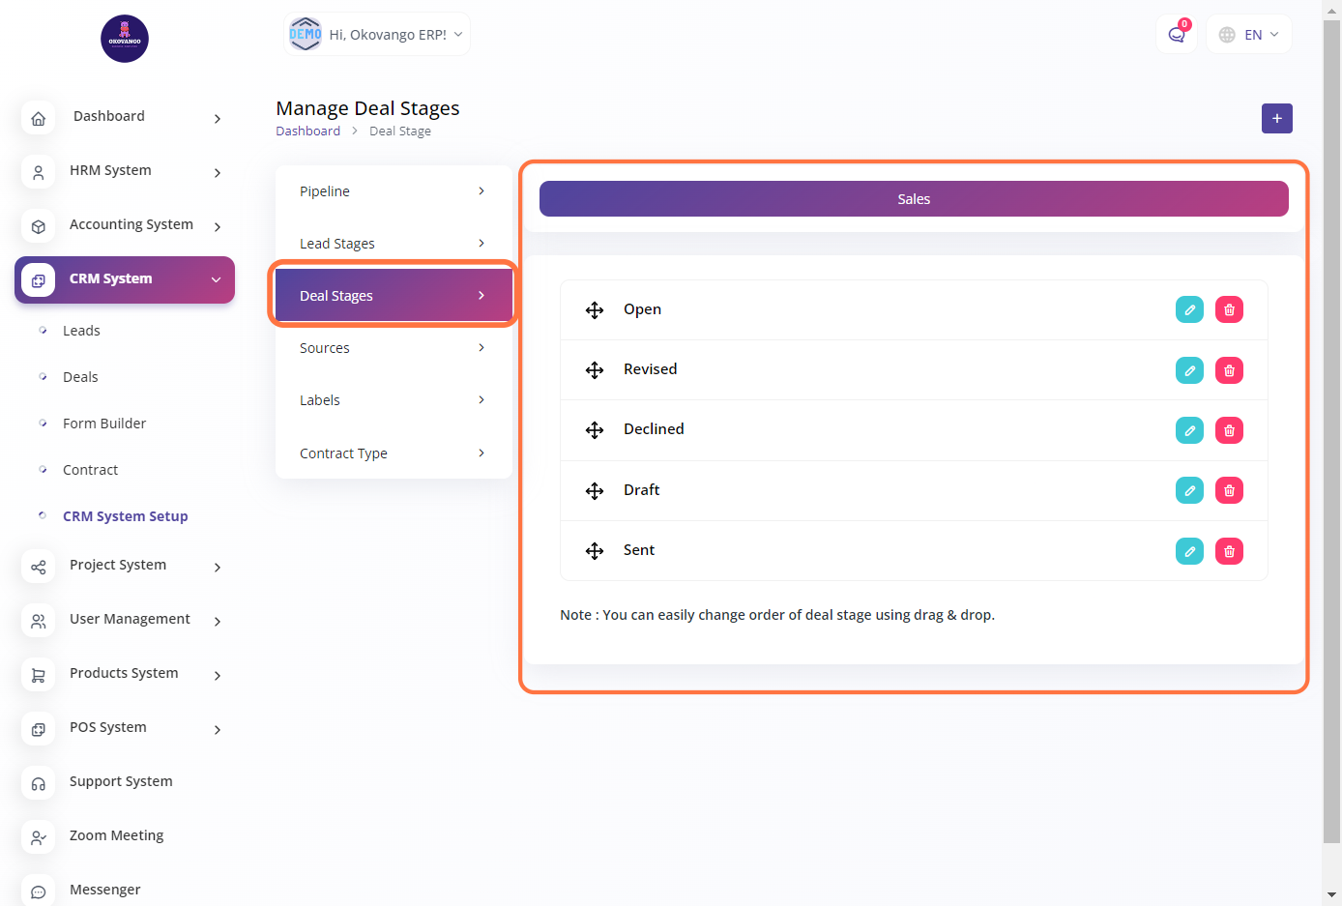The height and width of the screenshot is (906, 1342).
Task: Open the chat messages icon in header
Action: pos(1176,35)
